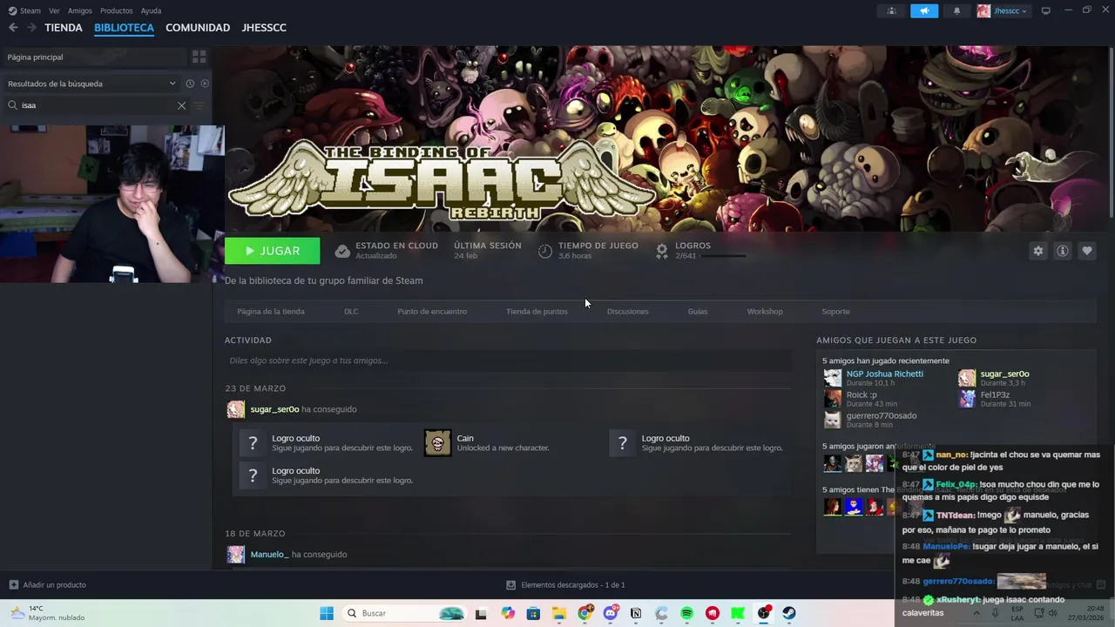Open Windows Start menu
This screenshot has height=627, width=1115.
[x=327, y=613]
